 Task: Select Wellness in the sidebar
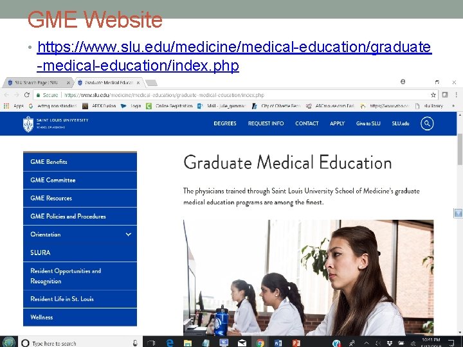(x=80, y=317)
